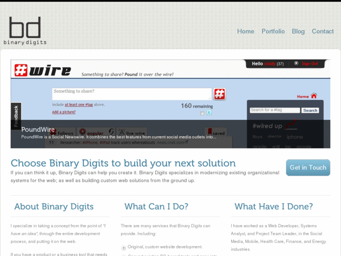
Task: Open the Blog navigation item
Action: point(298,31)
